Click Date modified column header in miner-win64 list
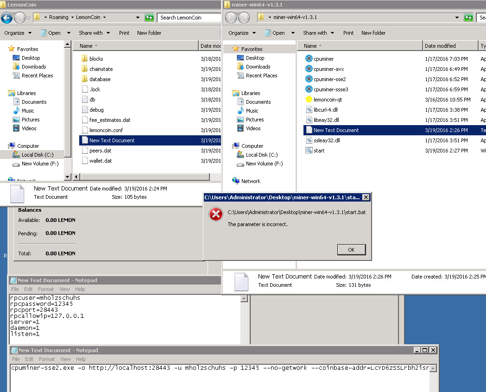 click(450, 46)
